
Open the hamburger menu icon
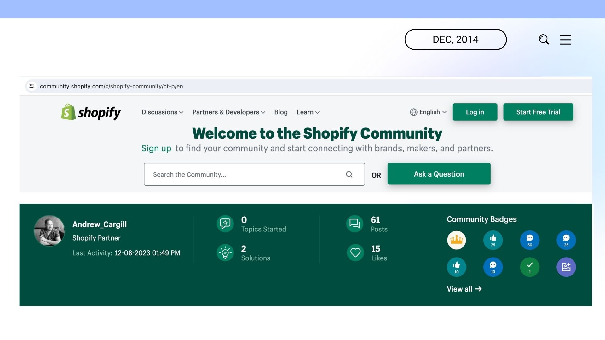565,40
